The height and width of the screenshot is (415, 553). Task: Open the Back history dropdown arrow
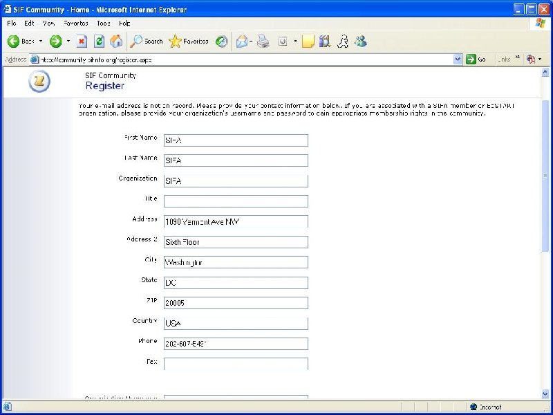pyautogui.click(x=41, y=41)
